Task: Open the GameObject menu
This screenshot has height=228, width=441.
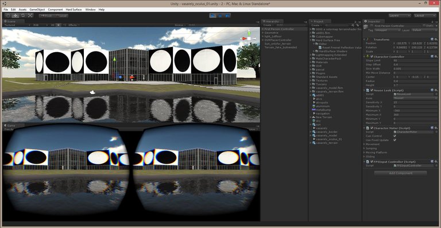Action: pyautogui.click(x=37, y=10)
